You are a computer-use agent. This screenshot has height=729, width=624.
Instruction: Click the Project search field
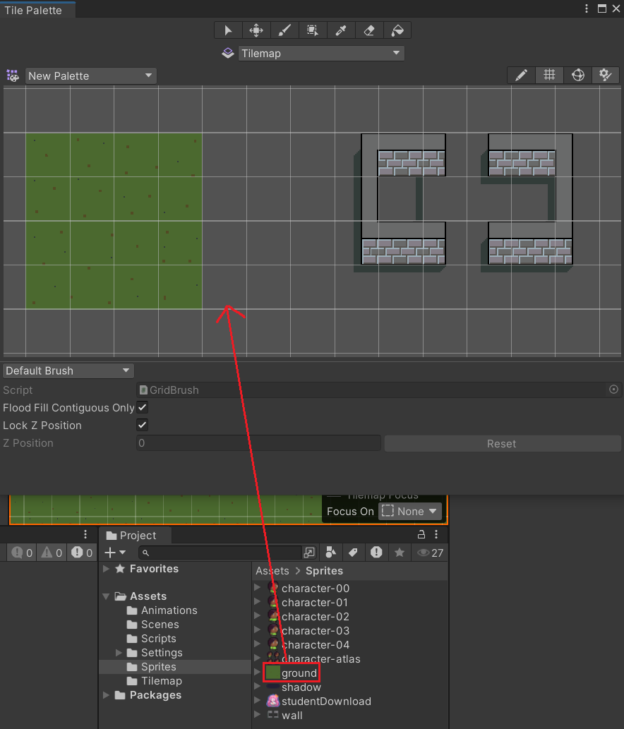[220, 553]
